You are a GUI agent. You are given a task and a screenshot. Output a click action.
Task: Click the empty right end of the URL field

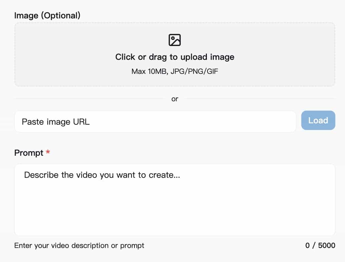pos(274,122)
